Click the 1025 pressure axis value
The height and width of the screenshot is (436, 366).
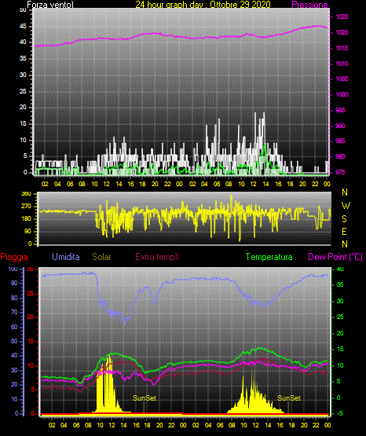(342, 17)
